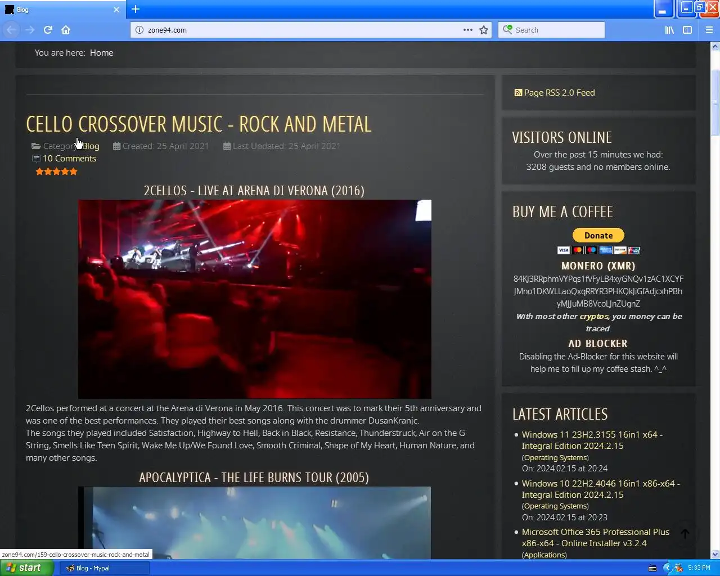This screenshot has height=576, width=720.
Task: Click the on-screen keyboard tray icon
Action: pos(652,568)
